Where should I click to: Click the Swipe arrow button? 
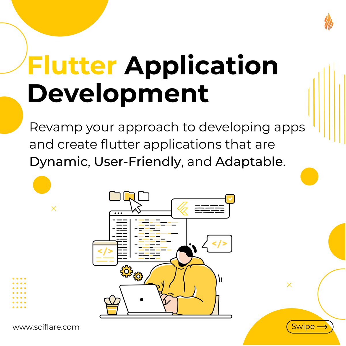click(x=310, y=327)
